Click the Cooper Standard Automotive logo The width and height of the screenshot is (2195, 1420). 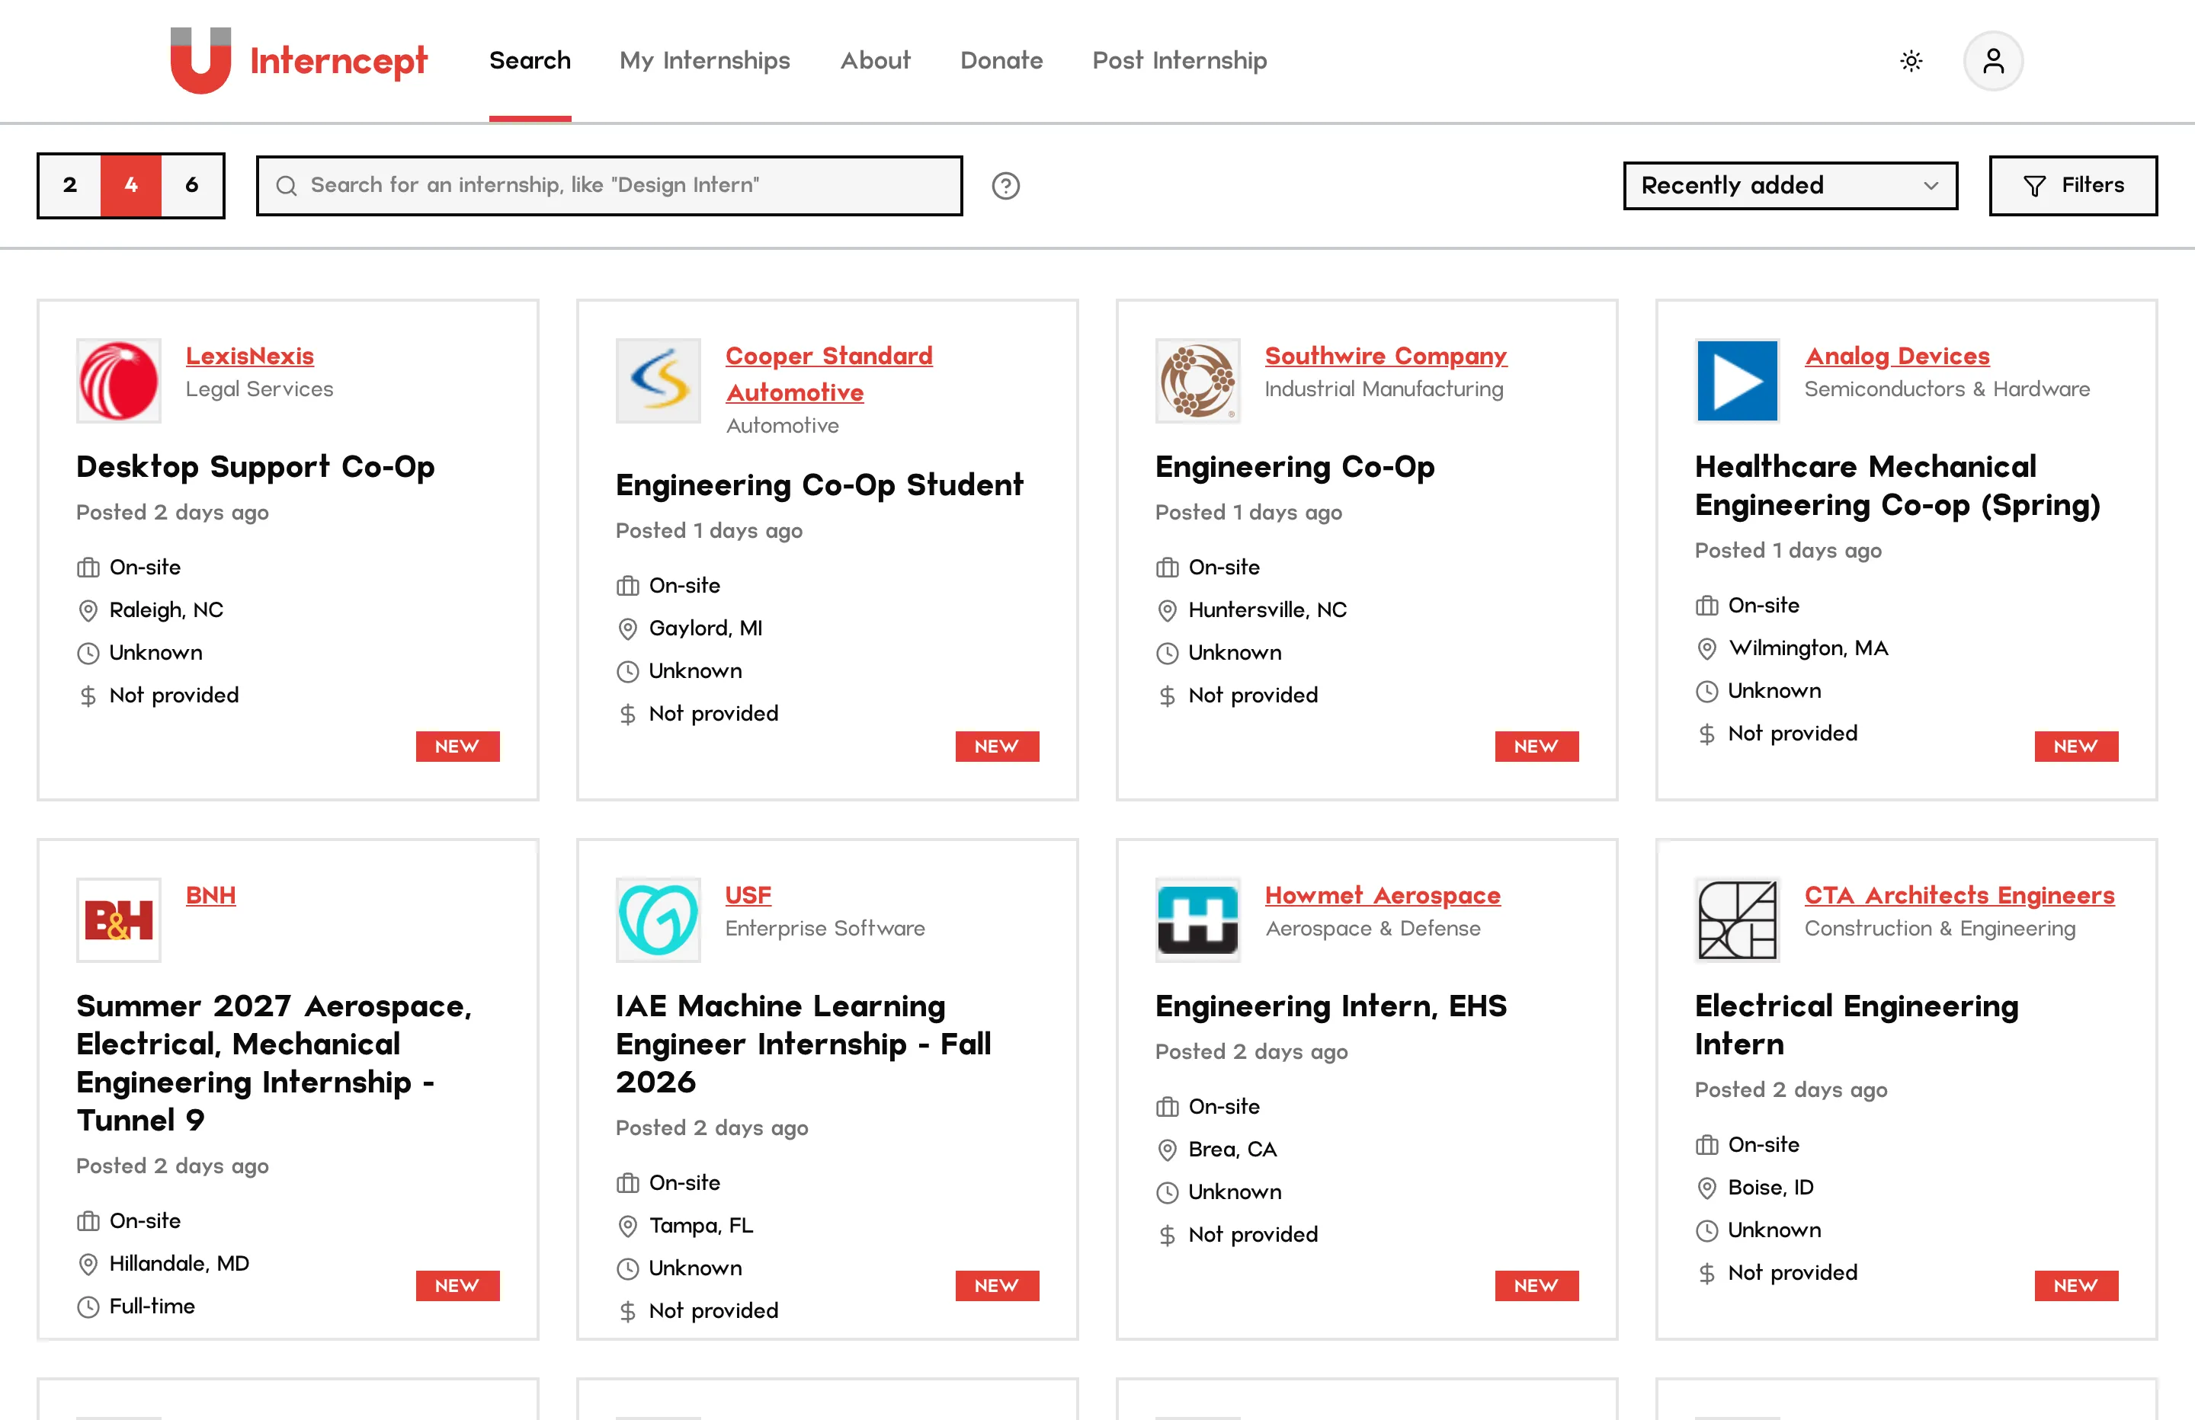658,381
